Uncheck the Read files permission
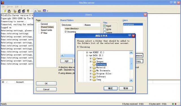Screen dimensions: 181x106 point(104,26)
